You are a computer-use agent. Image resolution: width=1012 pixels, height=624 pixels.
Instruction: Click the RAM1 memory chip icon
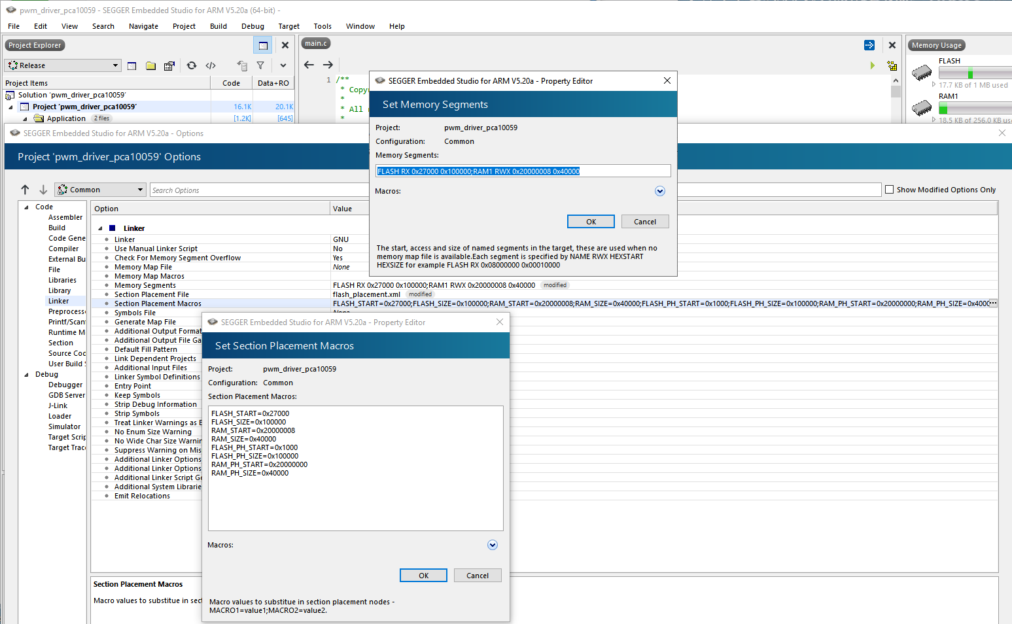point(922,107)
